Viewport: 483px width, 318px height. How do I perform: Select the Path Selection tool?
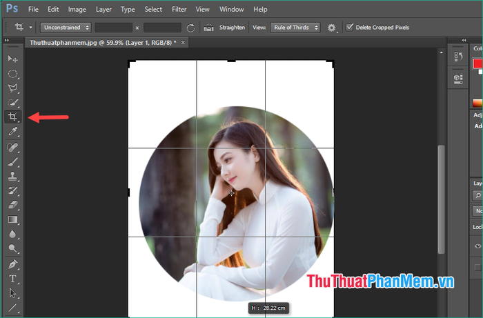(12, 293)
